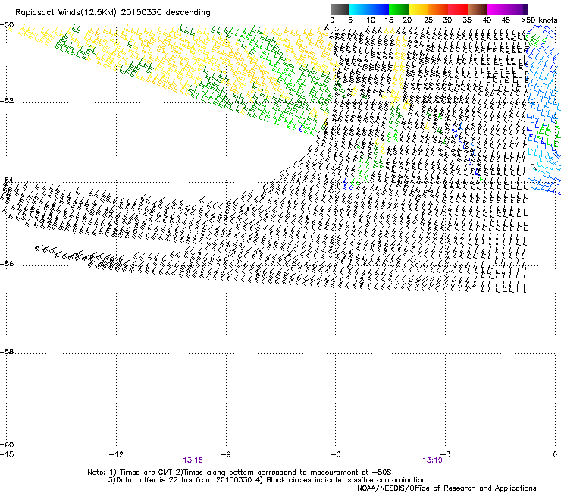
Task: Click the latitude label '-56'
Action: click(7, 263)
